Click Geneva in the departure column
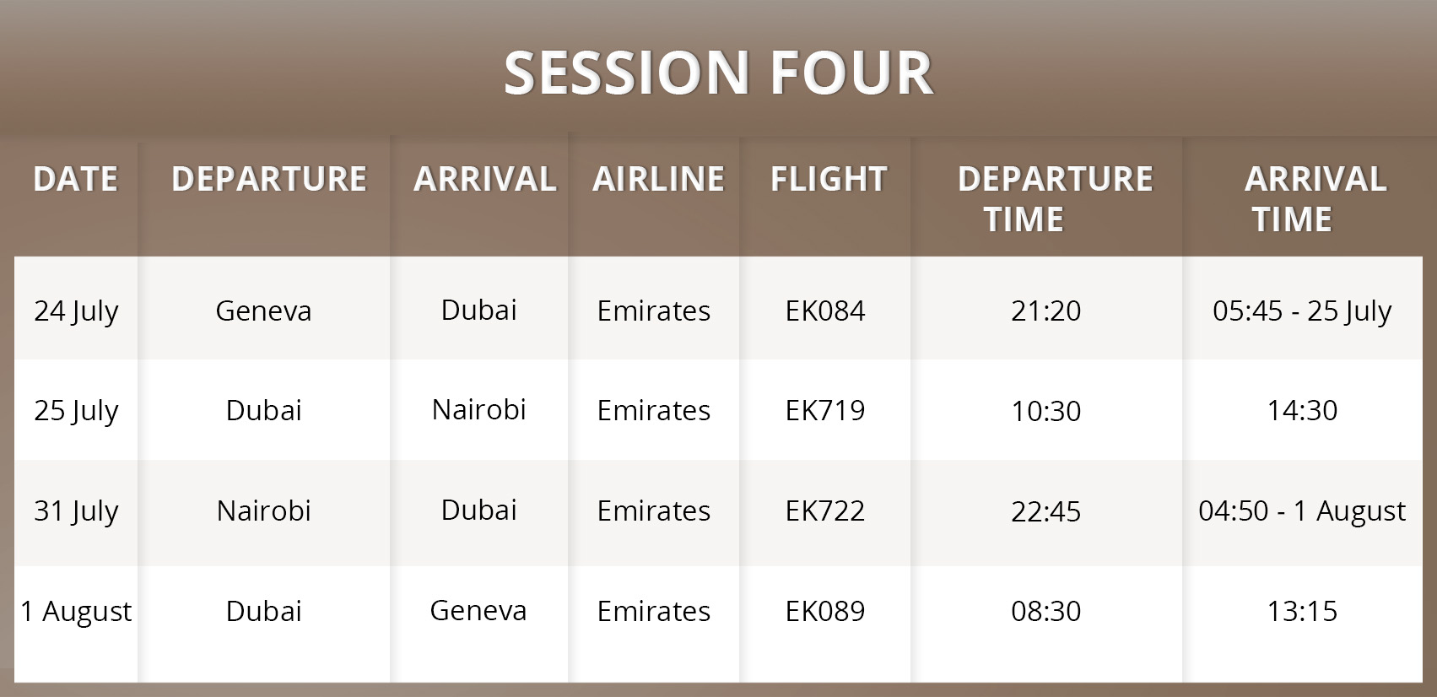This screenshot has width=1437, height=697. pyautogui.click(x=263, y=311)
